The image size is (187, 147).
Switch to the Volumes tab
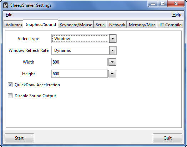[14, 25]
